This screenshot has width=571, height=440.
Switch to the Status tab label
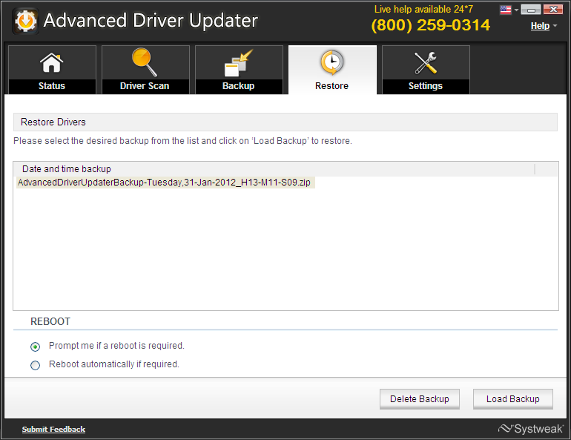[x=52, y=86]
